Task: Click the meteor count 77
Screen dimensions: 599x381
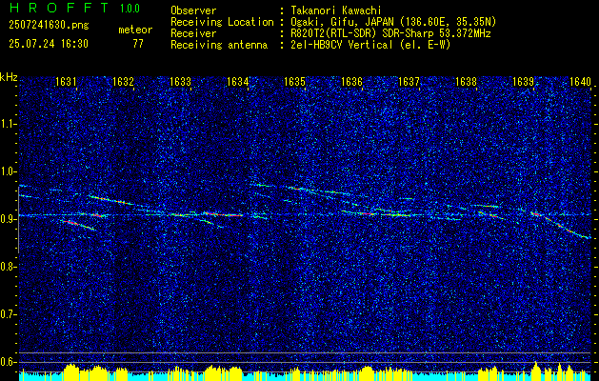Action: coord(138,44)
